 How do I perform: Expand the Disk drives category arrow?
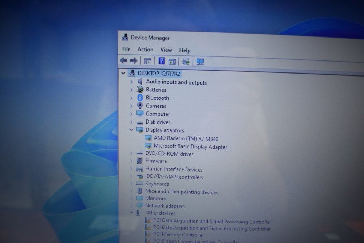131,122
